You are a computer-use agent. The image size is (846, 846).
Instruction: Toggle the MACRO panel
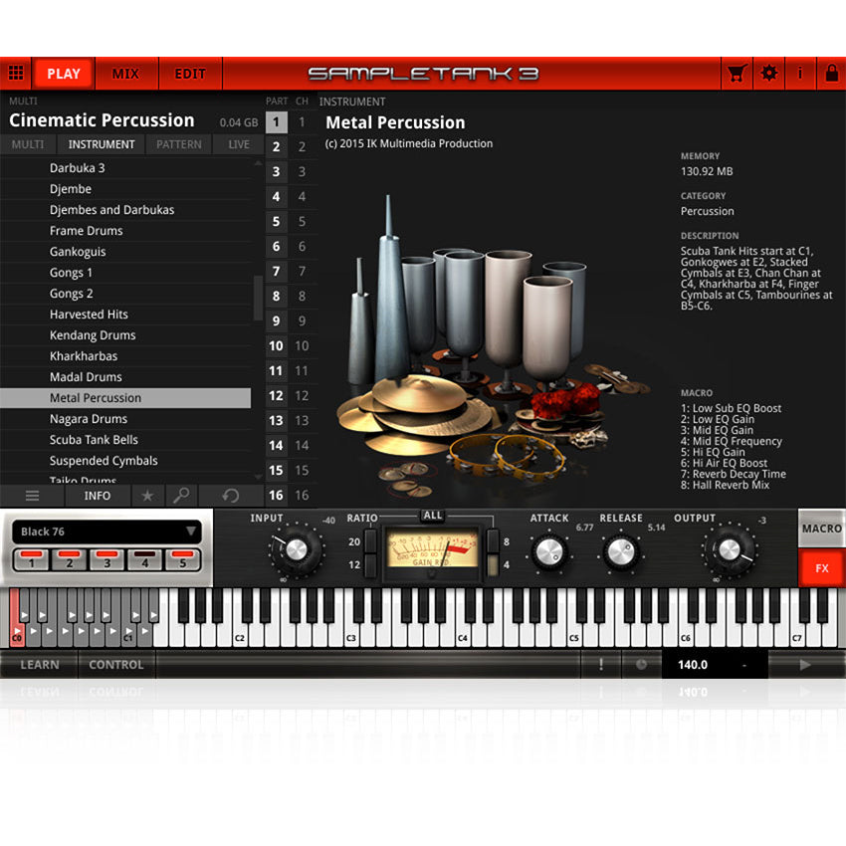click(822, 529)
